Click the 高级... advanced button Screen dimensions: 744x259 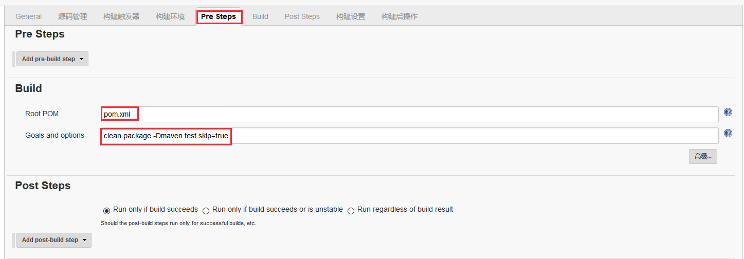[x=703, y=157]
